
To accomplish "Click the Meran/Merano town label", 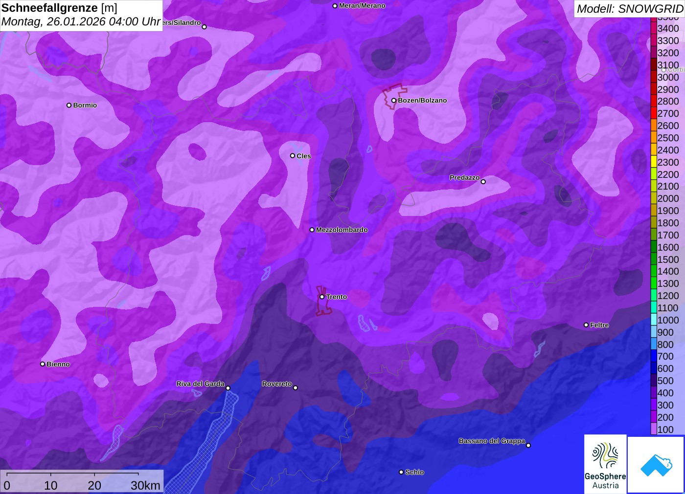I will click(362, 6).
